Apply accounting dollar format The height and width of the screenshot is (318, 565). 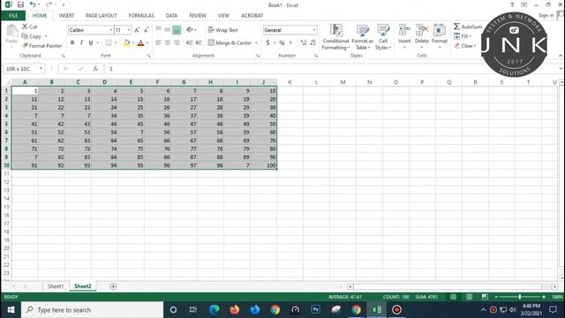pyautogui.click(x=267, y=43)
